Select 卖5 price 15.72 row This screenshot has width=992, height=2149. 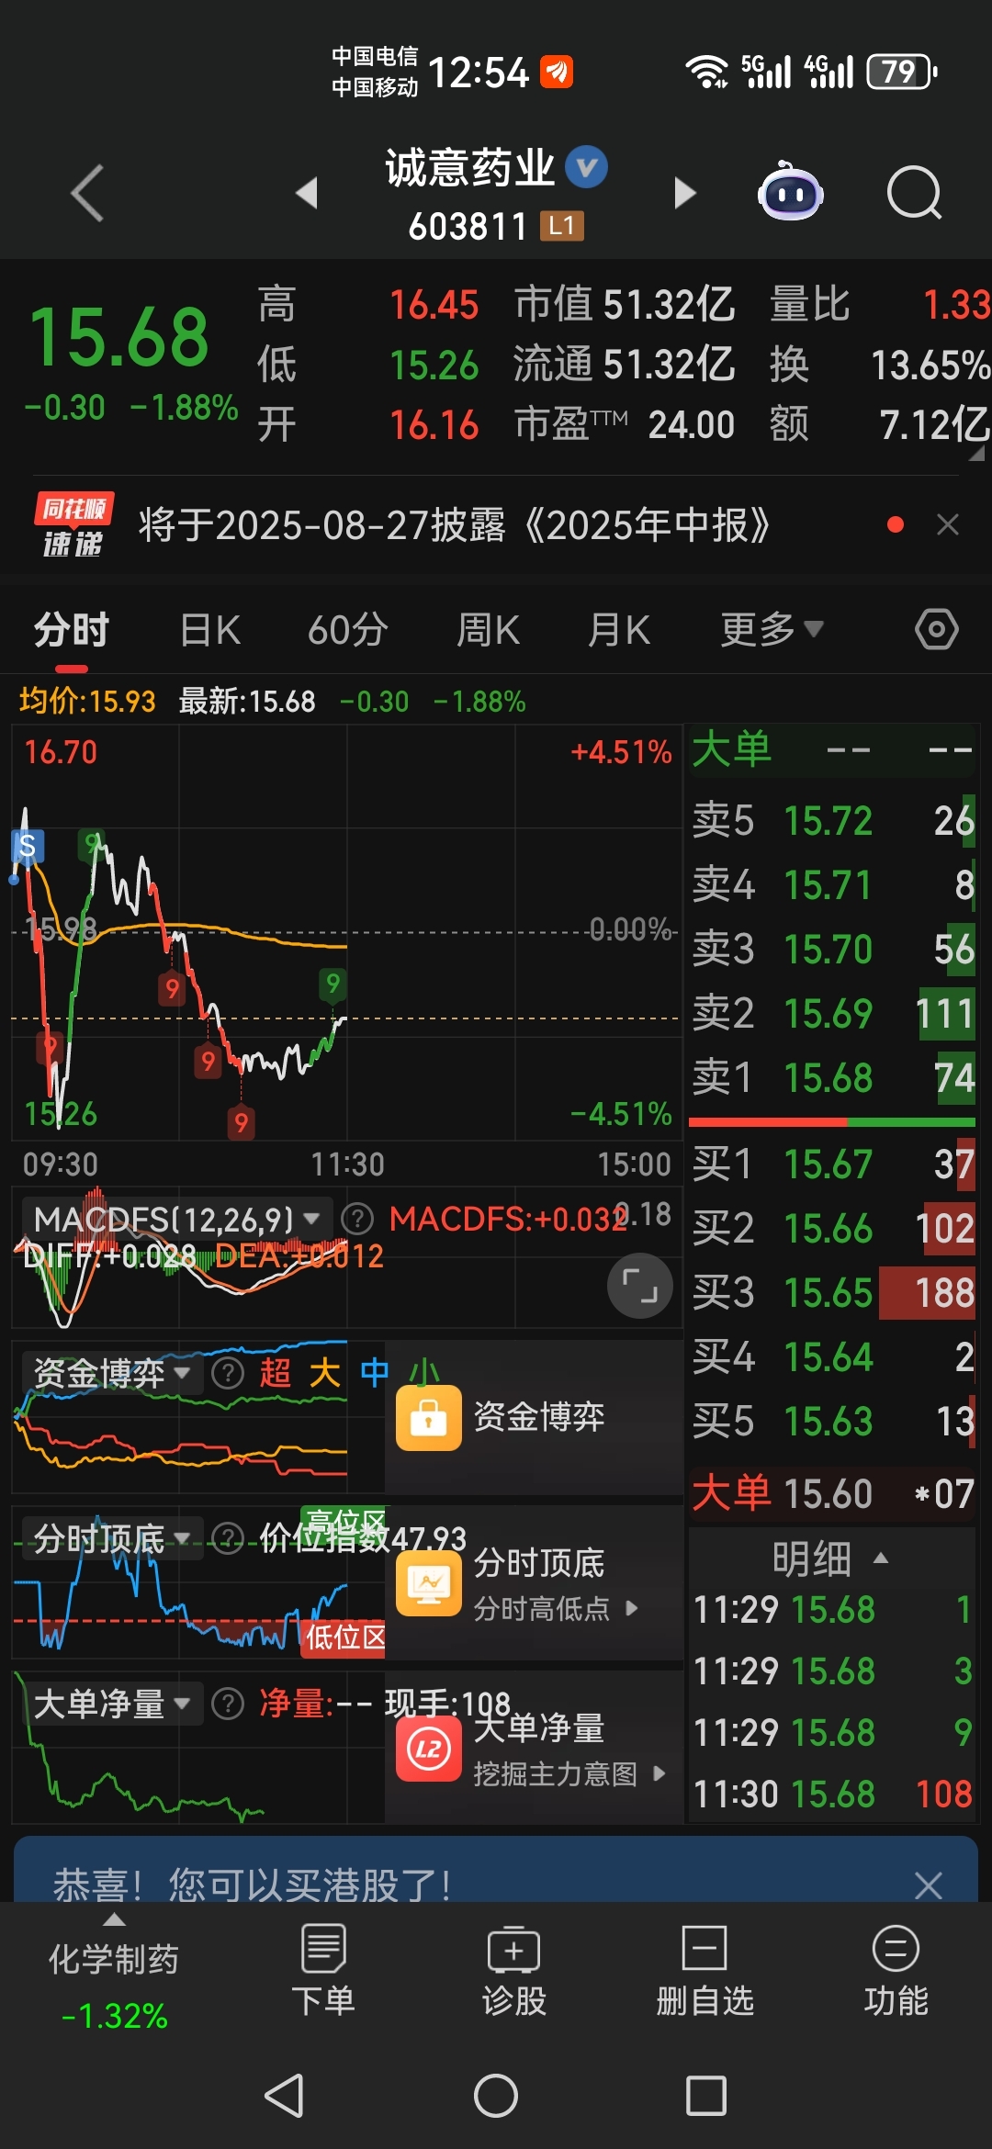coord(832,820)
